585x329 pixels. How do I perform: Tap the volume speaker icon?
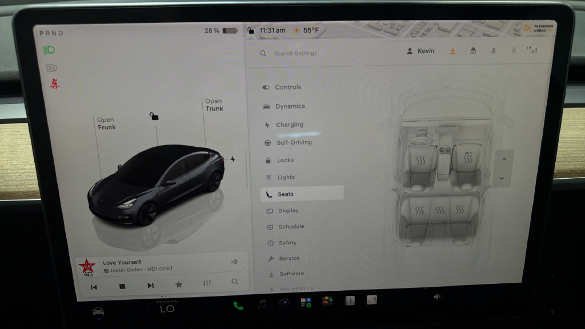pyautogui.click(x=437, y=297)
